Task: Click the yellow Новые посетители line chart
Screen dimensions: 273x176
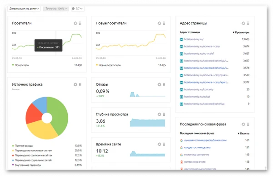Action: 131,43
